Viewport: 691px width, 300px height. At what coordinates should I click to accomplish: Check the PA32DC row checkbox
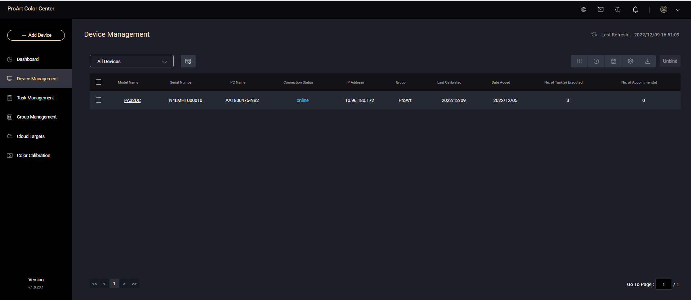coord(98,100)
